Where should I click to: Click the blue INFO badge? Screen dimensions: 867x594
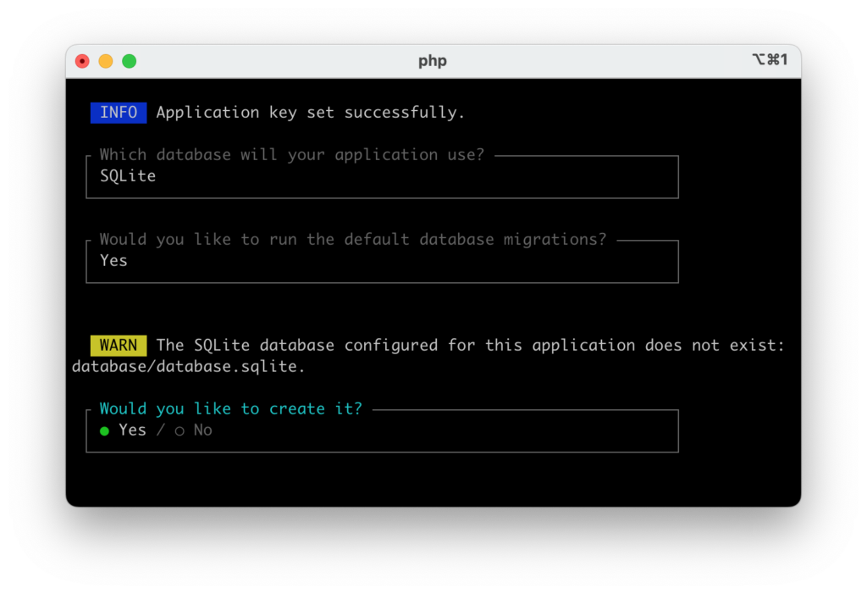click(x=119, y=113)
